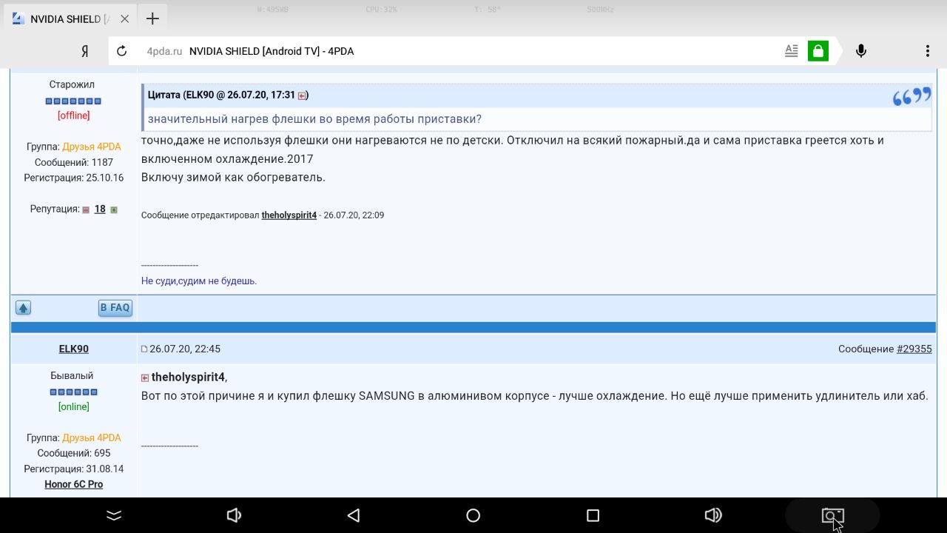Click the [online] status of ELK90
This screenshot has width=947, height=533.
[x=74, y=406]
